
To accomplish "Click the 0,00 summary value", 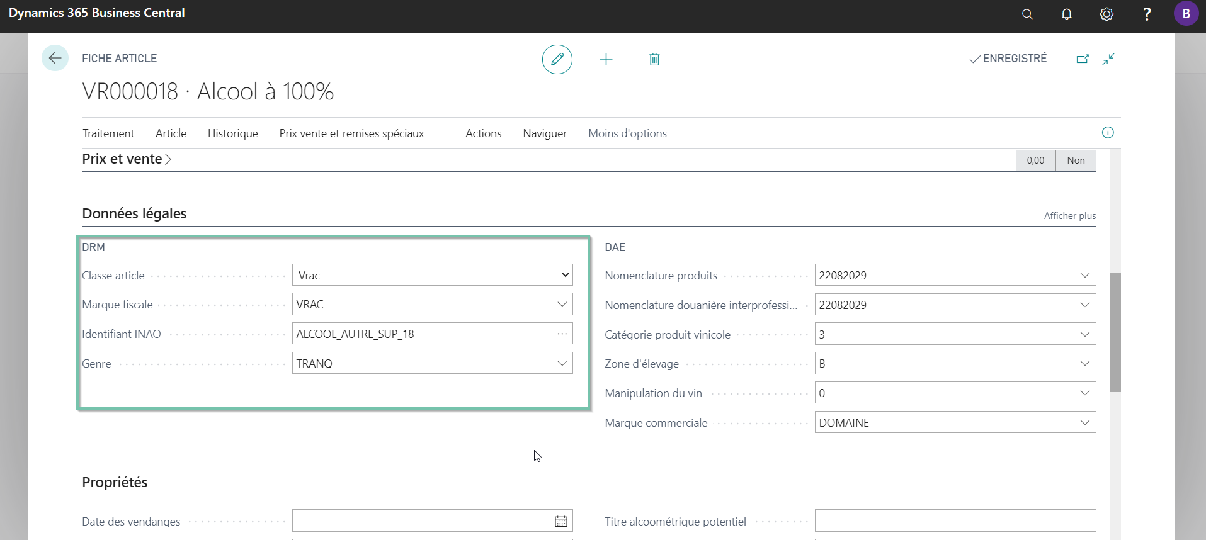I will 1035,160.
